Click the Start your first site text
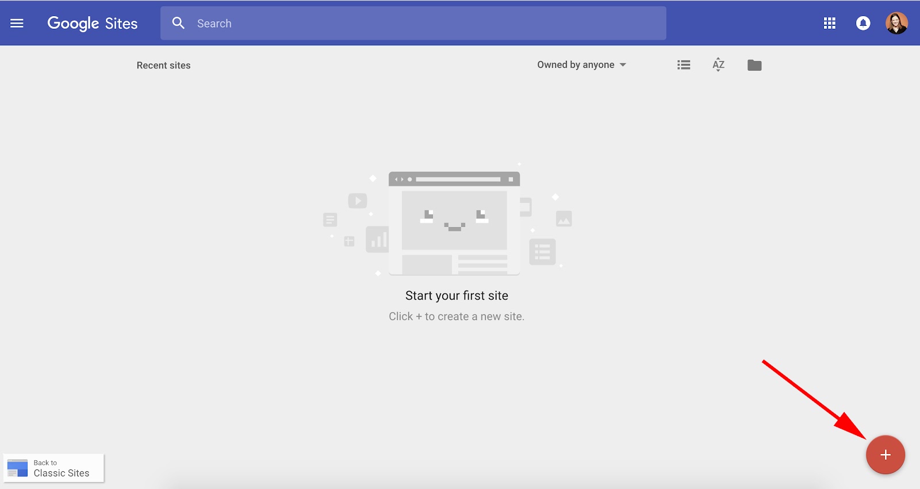 (457, 295)
